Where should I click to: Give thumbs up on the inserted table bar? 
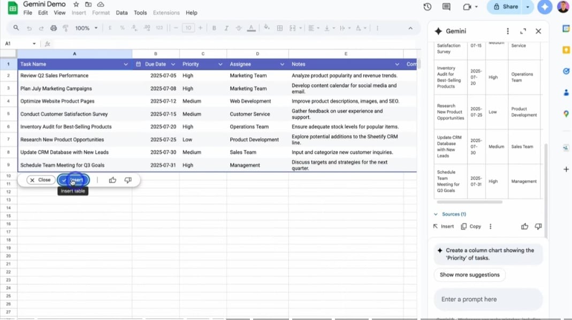(112, 180)
